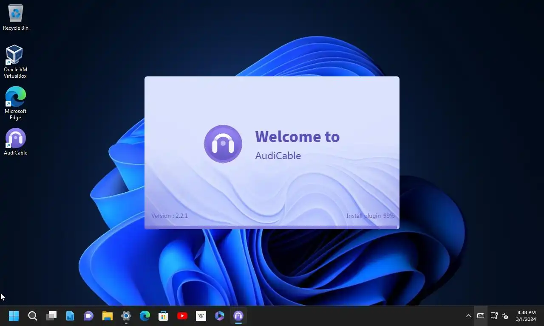Open the Wikipedia taskbar icon
Screen dimensions: 544x326
coord(201,316)
